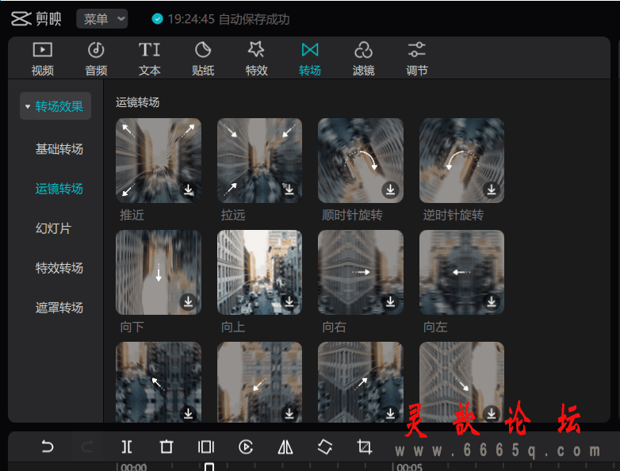Image resolution: width=620 pixels, height=471 pixels.
Task: Click the up-left arrow transition thumbnail
Action: click(x=158, y=382)
